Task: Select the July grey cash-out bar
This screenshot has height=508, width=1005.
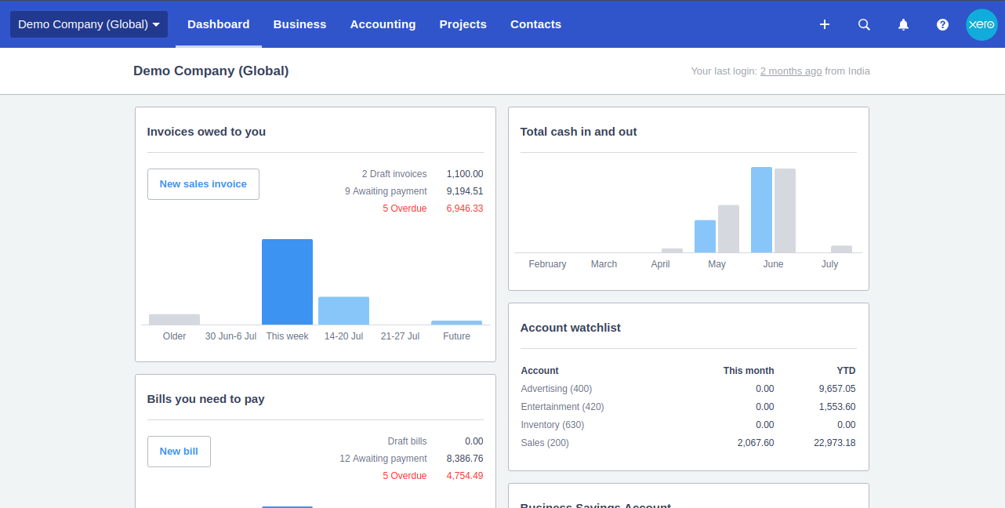Action: coord(842,249)
